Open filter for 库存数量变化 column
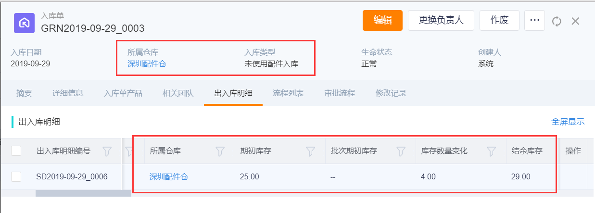The image size is (595, 213). tap(491, 151)
